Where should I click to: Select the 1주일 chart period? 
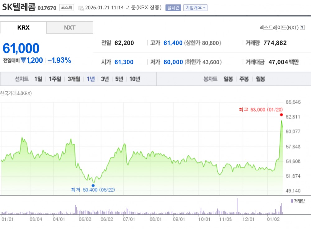click(x=55, y=79)
